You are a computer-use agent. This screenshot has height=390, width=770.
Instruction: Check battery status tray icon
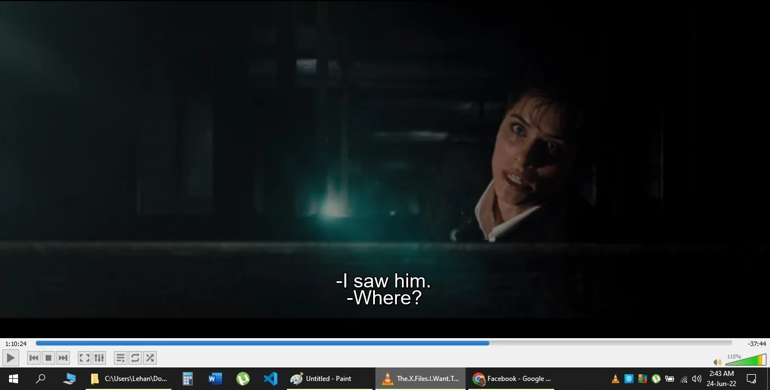[670, 379]
